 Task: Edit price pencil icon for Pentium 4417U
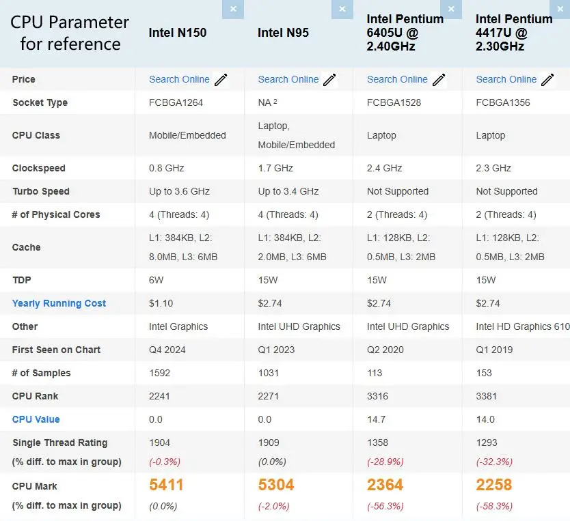[x=547, y=79]
